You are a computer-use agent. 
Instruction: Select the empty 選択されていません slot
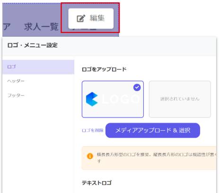[x=180, y=99]
